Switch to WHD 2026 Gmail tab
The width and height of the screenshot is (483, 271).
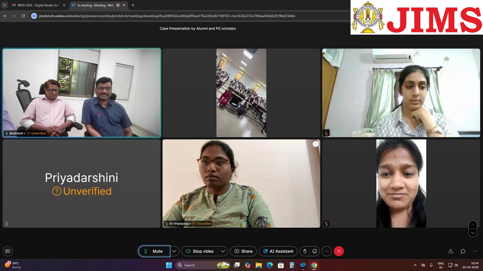[38, 5]
